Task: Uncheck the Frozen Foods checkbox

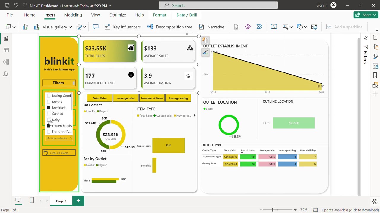Action: (x=49, y=126)
